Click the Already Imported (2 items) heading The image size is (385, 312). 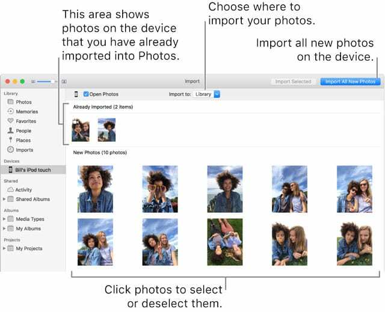pyautogui.click(x=103, y=107)
